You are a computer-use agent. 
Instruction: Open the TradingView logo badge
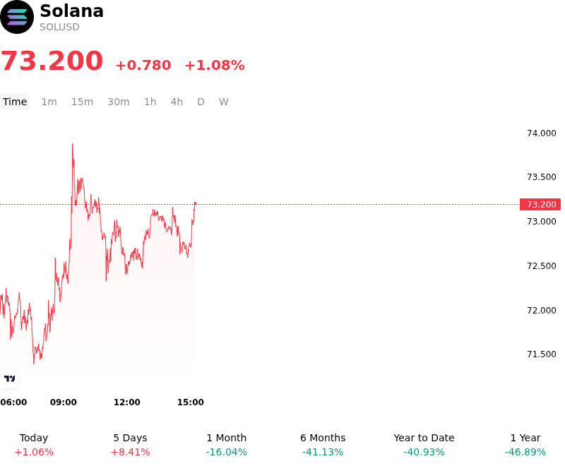pyautogui.click(x=9, y=378)
